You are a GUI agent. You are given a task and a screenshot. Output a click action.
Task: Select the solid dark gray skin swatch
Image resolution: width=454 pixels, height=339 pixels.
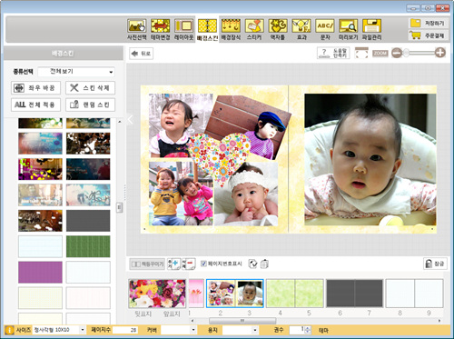tap(88, 221)
